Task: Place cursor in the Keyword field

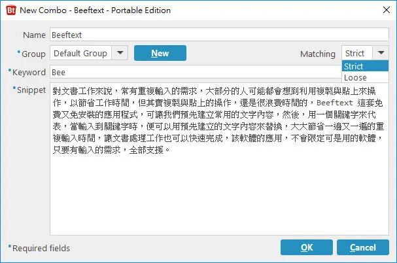Action: pyautogui.click(x=196, y=72)
